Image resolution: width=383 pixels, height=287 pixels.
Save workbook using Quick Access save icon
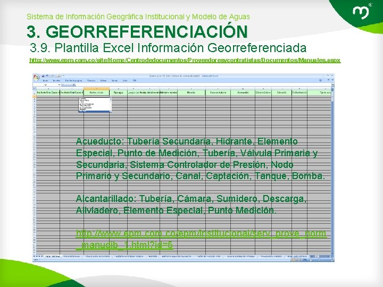[43, 76]
